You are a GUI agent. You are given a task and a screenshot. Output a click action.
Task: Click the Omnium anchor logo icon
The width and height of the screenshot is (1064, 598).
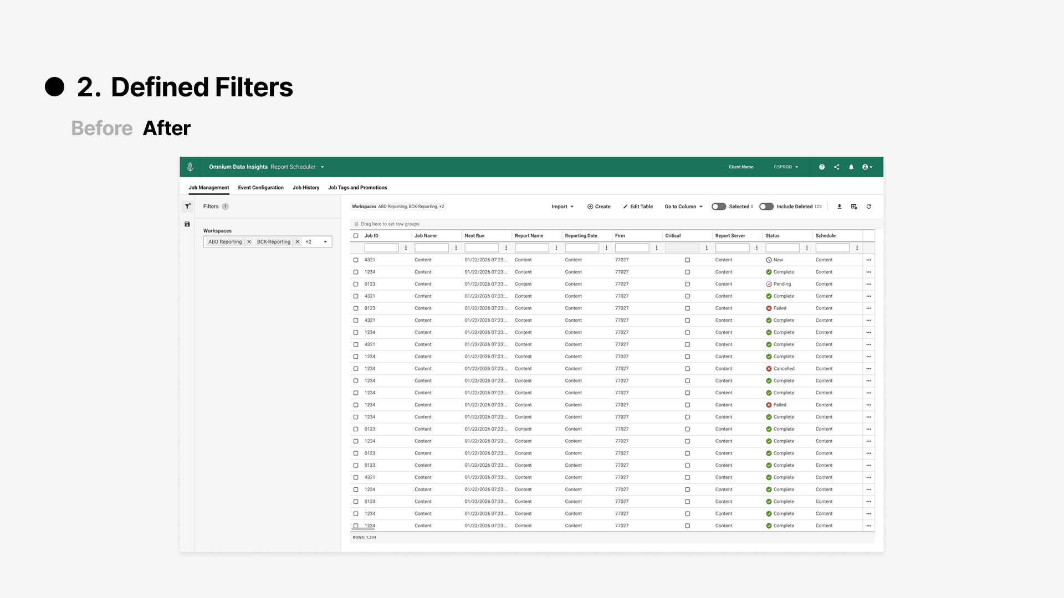point(190,167)
